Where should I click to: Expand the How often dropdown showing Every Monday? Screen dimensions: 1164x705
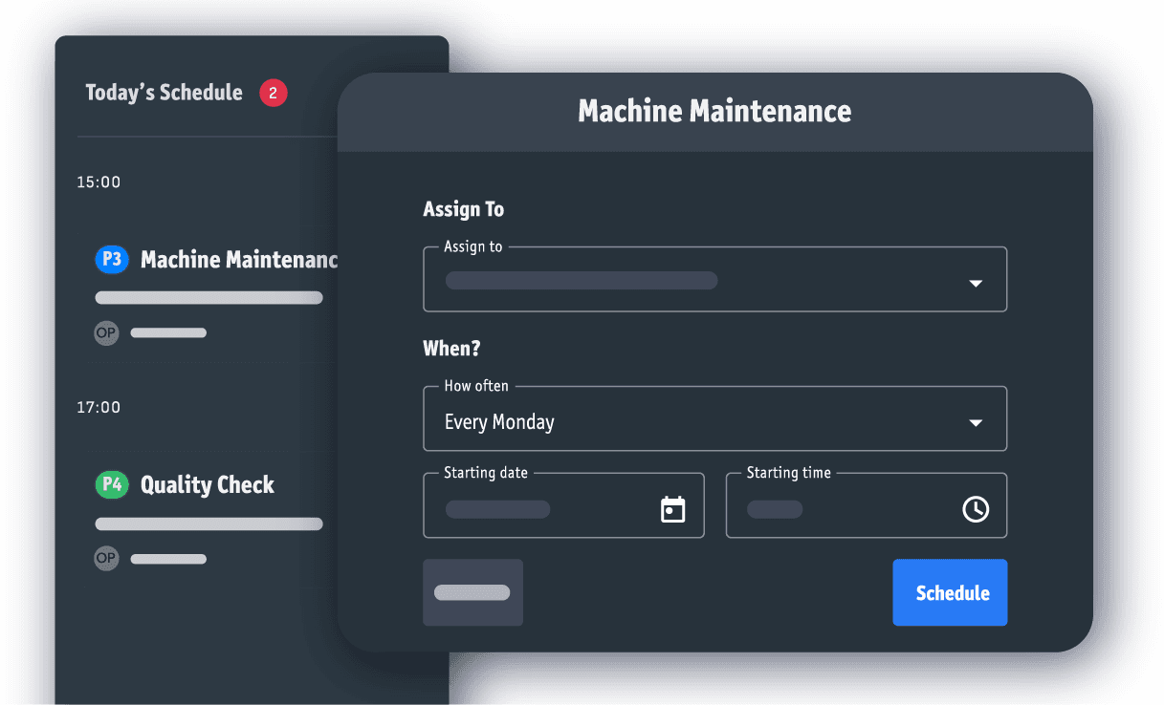tap(975, 421)
